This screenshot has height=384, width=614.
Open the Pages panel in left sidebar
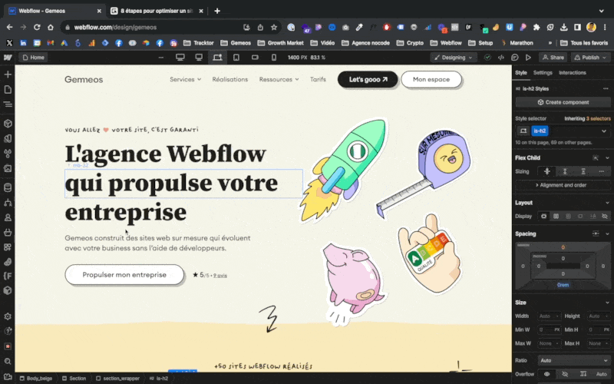pos(8,90)
